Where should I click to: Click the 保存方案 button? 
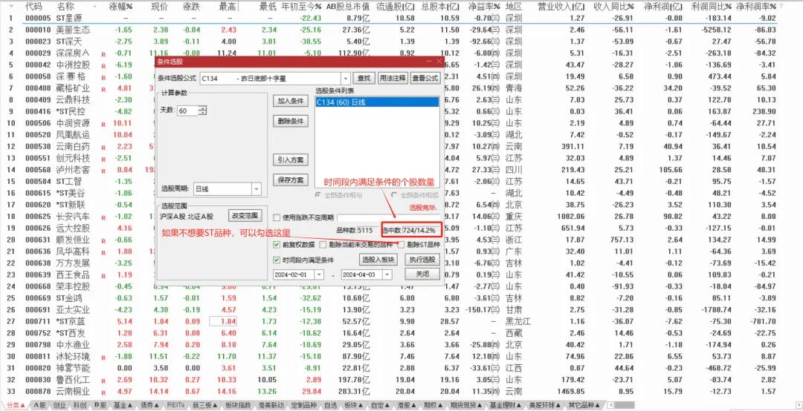pos(291,180)
